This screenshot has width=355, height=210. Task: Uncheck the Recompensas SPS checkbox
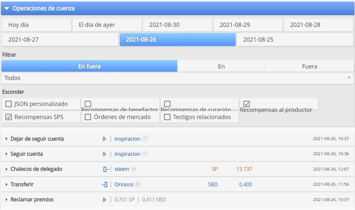9,117
